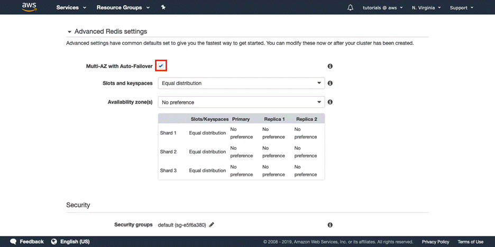The height and width of the screenshot is (247, 495).
Task: Open the notifications bell
Action: coord(350,7)
